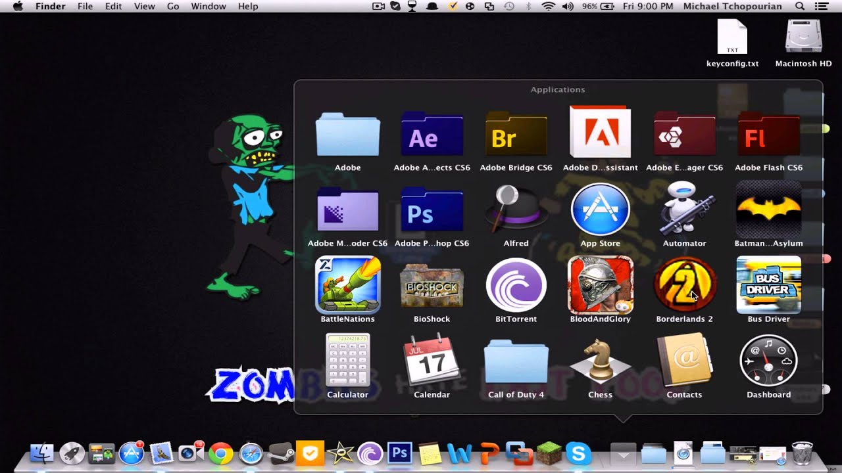
Task: Open the Help menu
Action: tap(248, 7)
